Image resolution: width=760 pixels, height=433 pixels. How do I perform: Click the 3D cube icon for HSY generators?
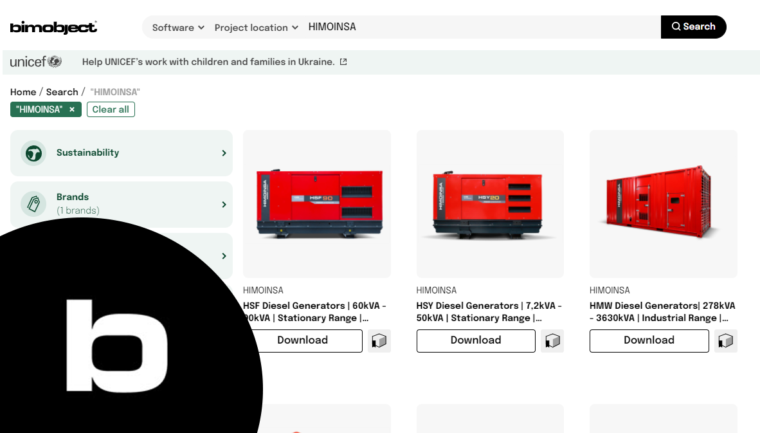pyautogui.click(x=552, y=341)
